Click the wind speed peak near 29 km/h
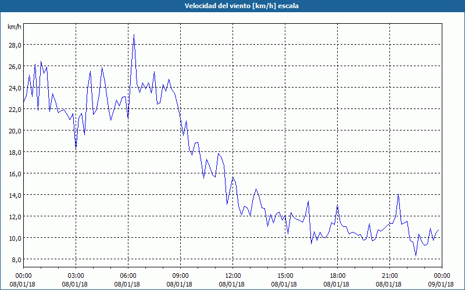Viewport: 465px width, 290px height. tap(134, 35)
